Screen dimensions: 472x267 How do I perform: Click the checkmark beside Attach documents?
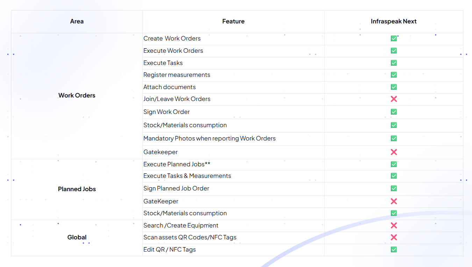click(394, 87)
